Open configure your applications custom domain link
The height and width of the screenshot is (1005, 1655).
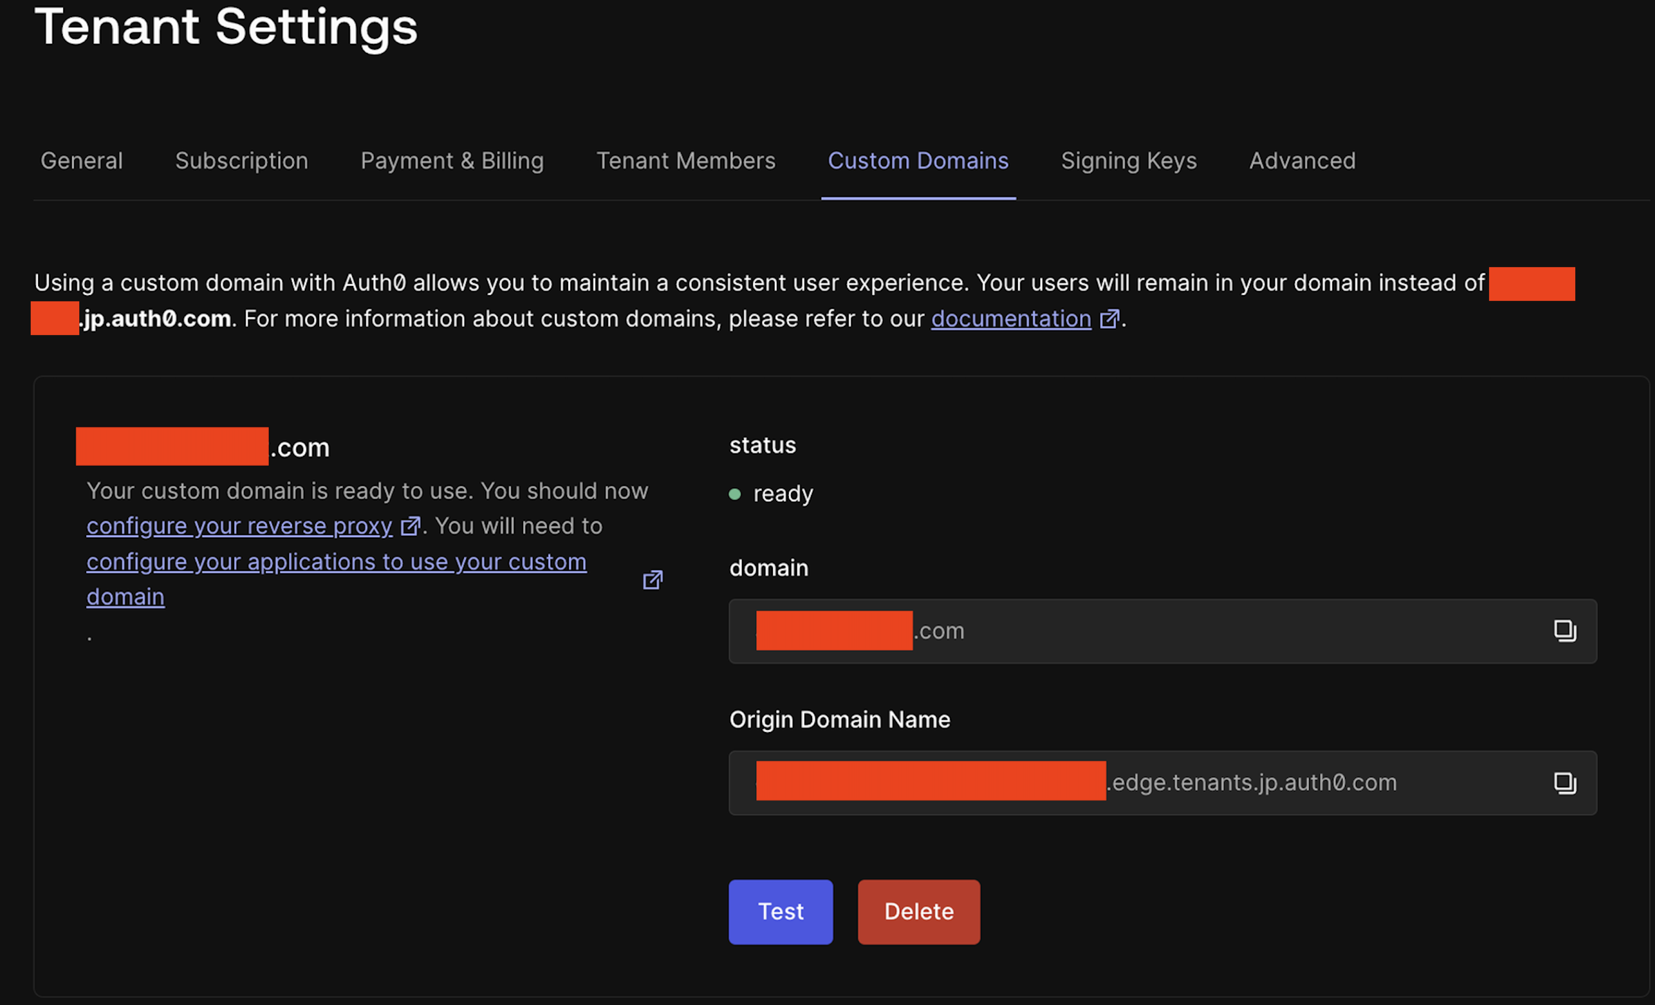(336, 562)
